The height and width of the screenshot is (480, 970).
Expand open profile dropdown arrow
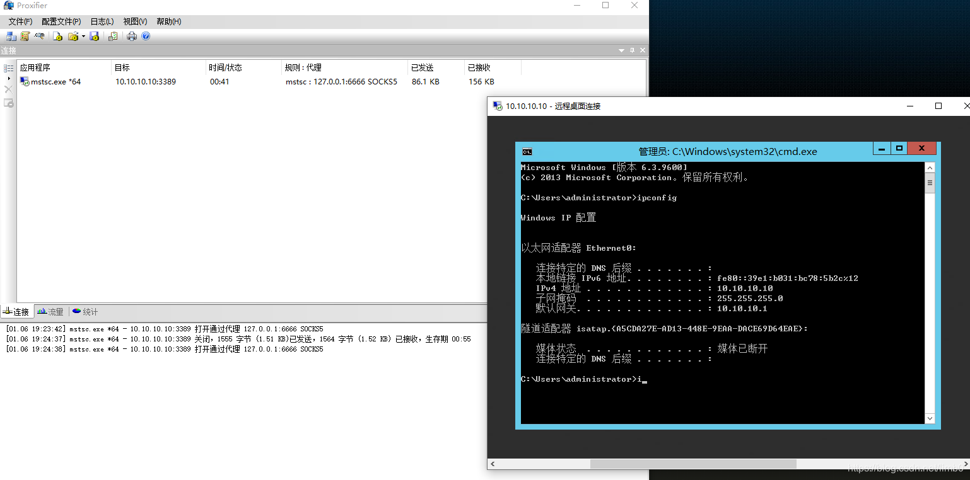[83, 37]
